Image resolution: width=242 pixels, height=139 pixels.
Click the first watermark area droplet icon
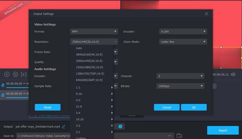click(3, 85)
